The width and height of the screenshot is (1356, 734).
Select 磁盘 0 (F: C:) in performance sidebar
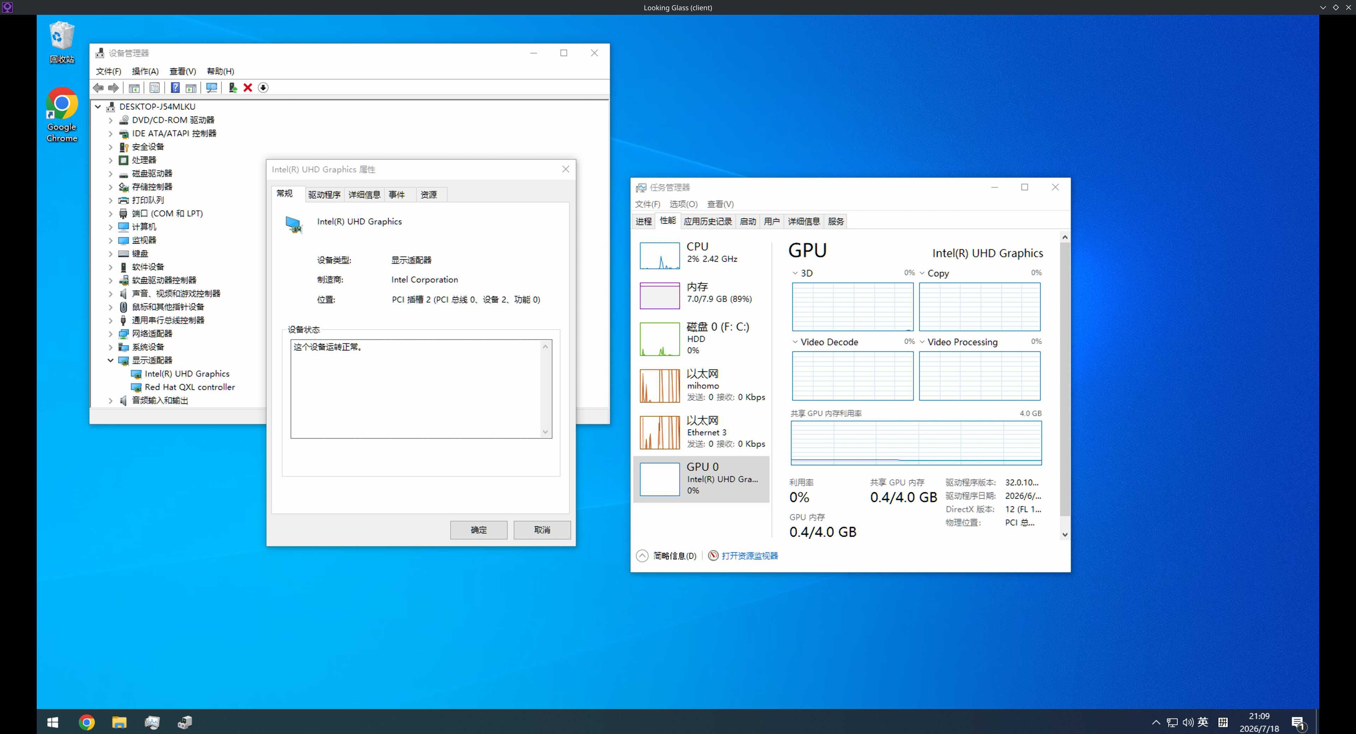coord(702,339)
